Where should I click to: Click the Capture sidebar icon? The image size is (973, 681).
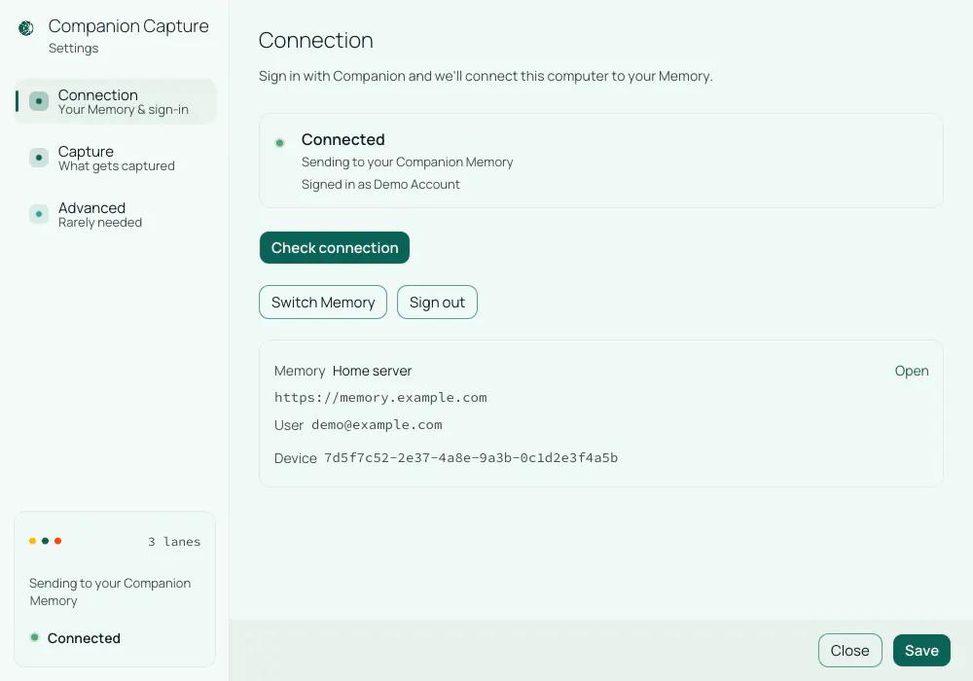pos(39,158)
